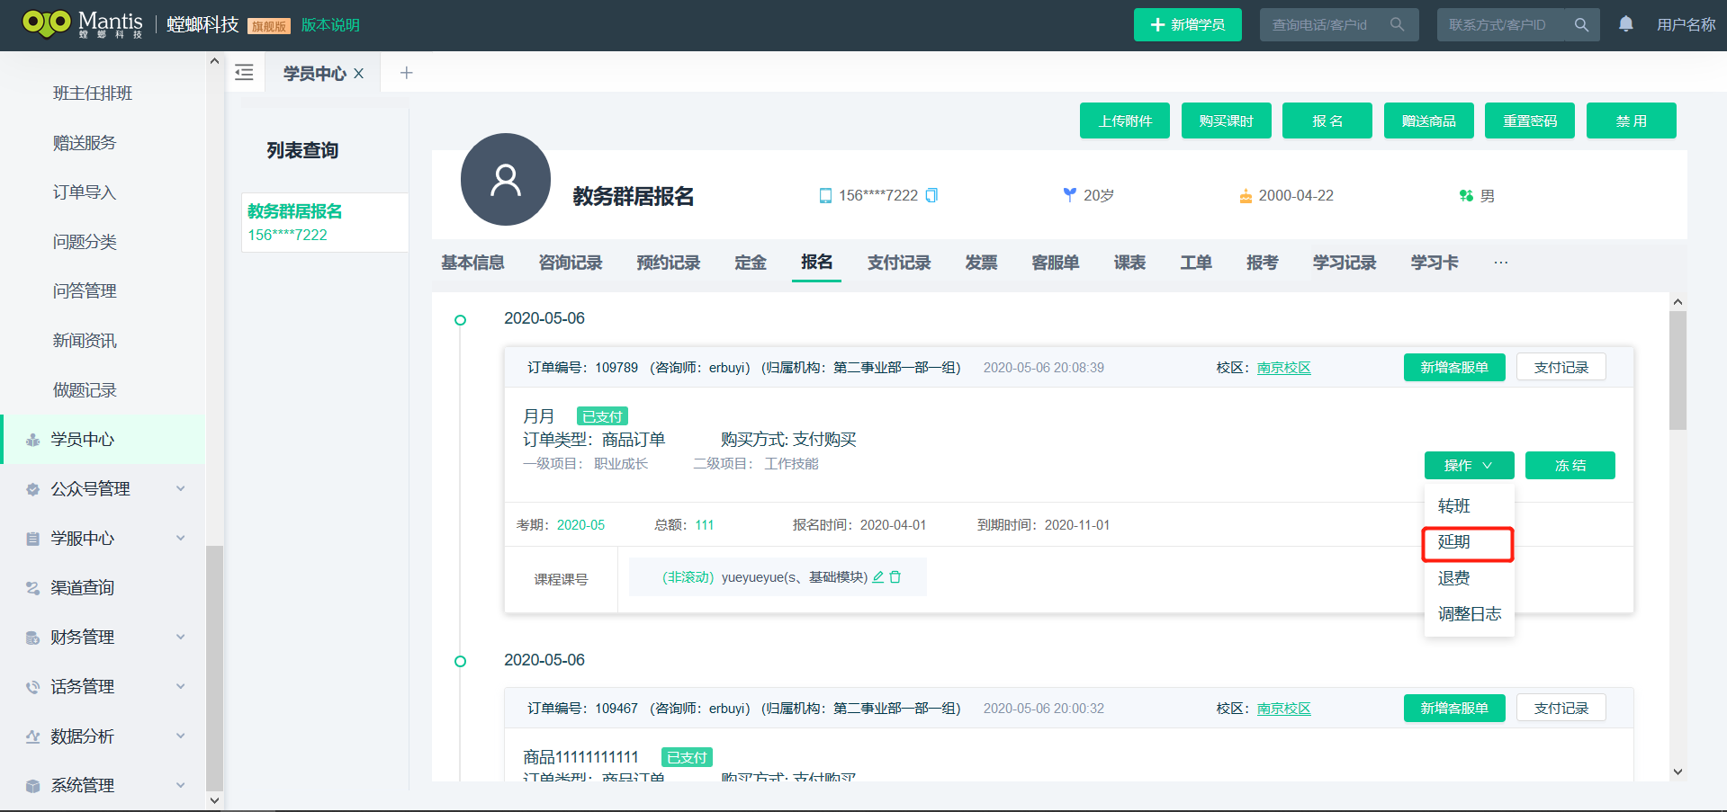Click the student avatar icon
This screenshot has height=812, width=1727.
pos(505,179)
